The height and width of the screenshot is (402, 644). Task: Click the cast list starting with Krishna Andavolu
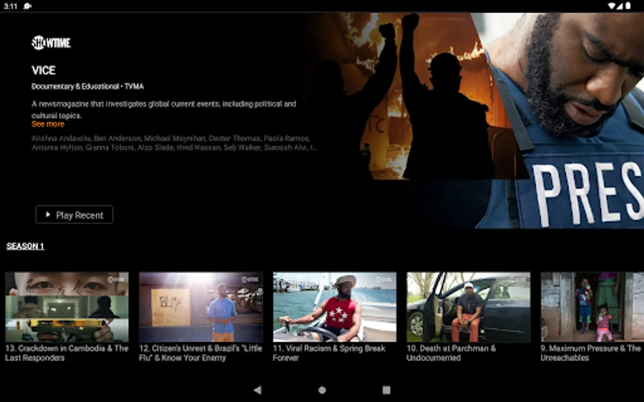174,143
